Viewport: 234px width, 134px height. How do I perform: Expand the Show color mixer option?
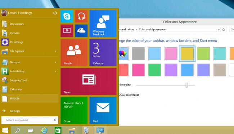(129, 95)
